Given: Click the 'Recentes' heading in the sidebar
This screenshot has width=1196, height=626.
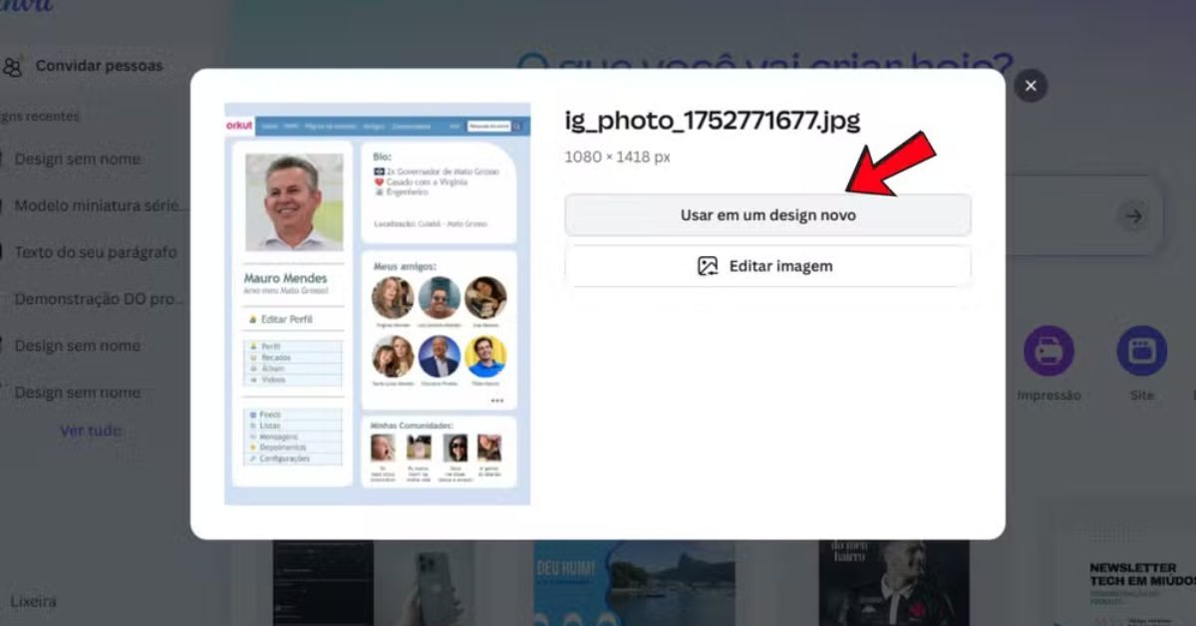Looking at the screenshot, I should point(40,116).
